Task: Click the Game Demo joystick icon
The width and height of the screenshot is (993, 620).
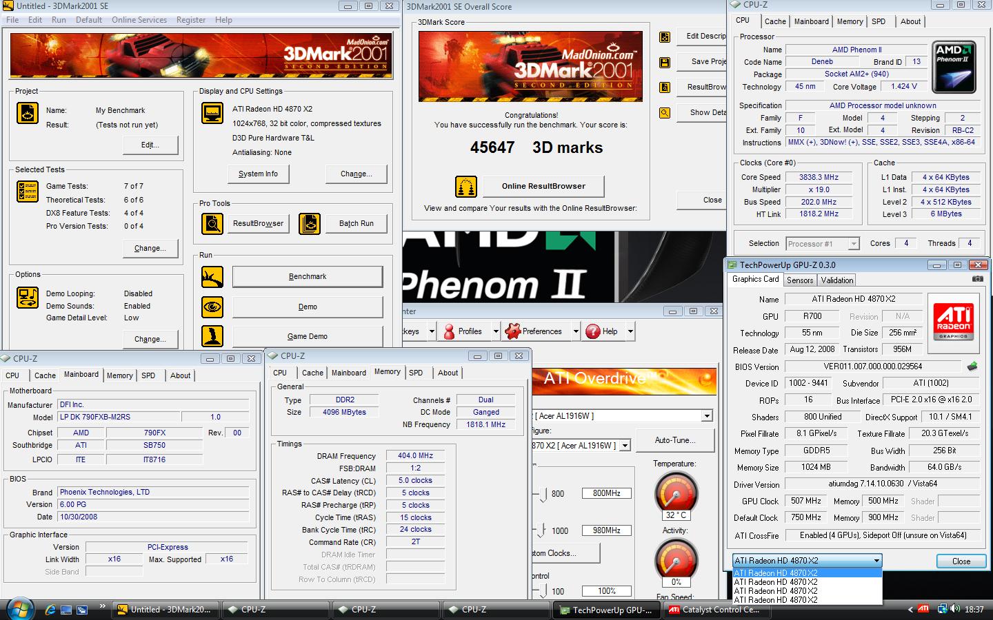Action: (x=212, y=336)
